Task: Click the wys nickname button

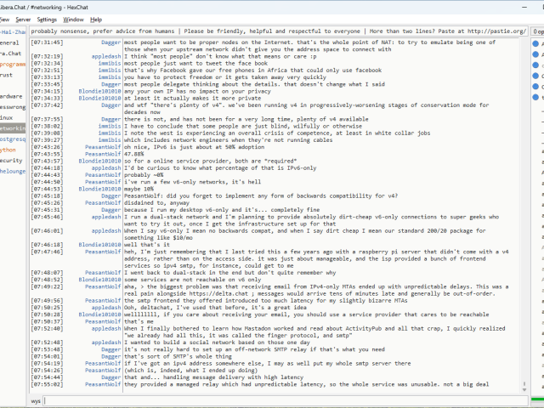Action: click(36, 401)
